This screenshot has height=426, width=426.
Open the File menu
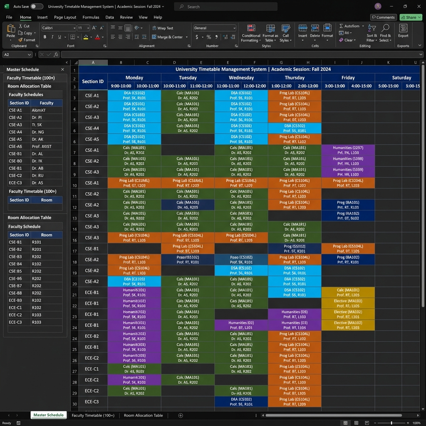9,17
